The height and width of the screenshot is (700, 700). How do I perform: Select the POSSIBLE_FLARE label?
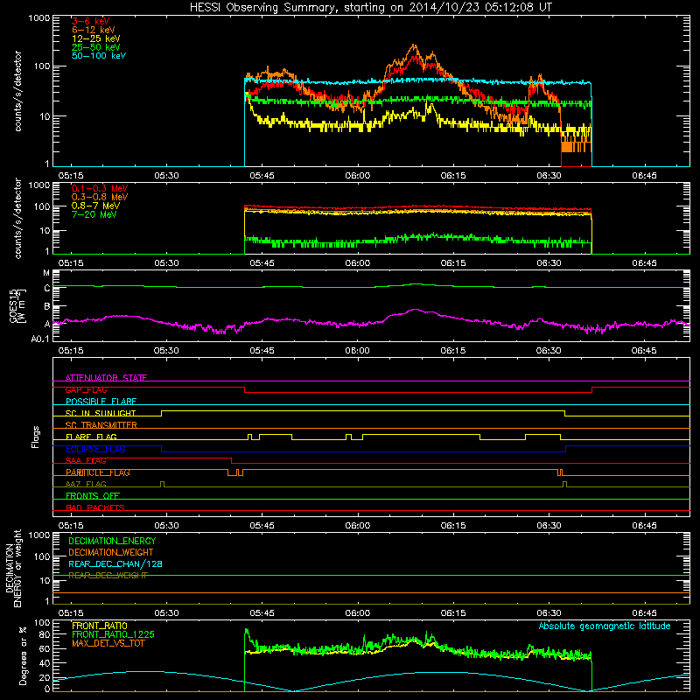tap(101, 402)
